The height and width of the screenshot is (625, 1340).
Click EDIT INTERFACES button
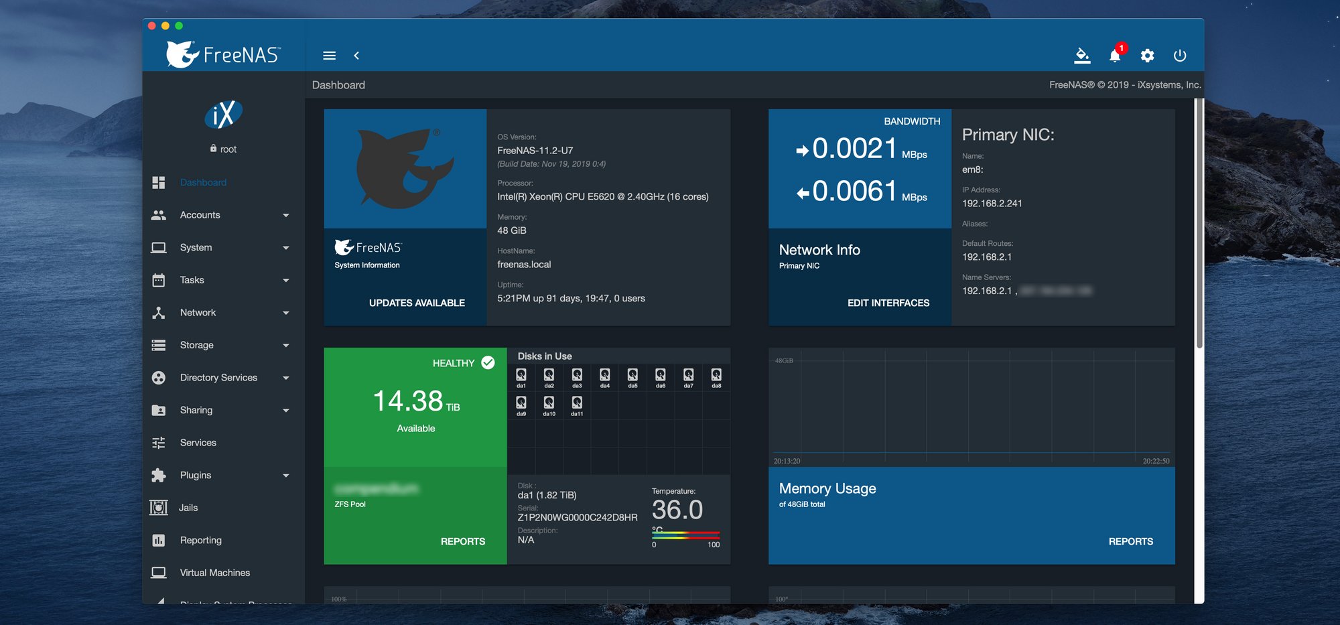(888, 303)
